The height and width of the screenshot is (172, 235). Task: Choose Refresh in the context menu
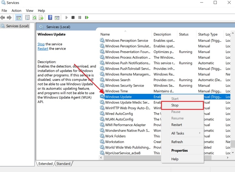[x=182, y=142]
